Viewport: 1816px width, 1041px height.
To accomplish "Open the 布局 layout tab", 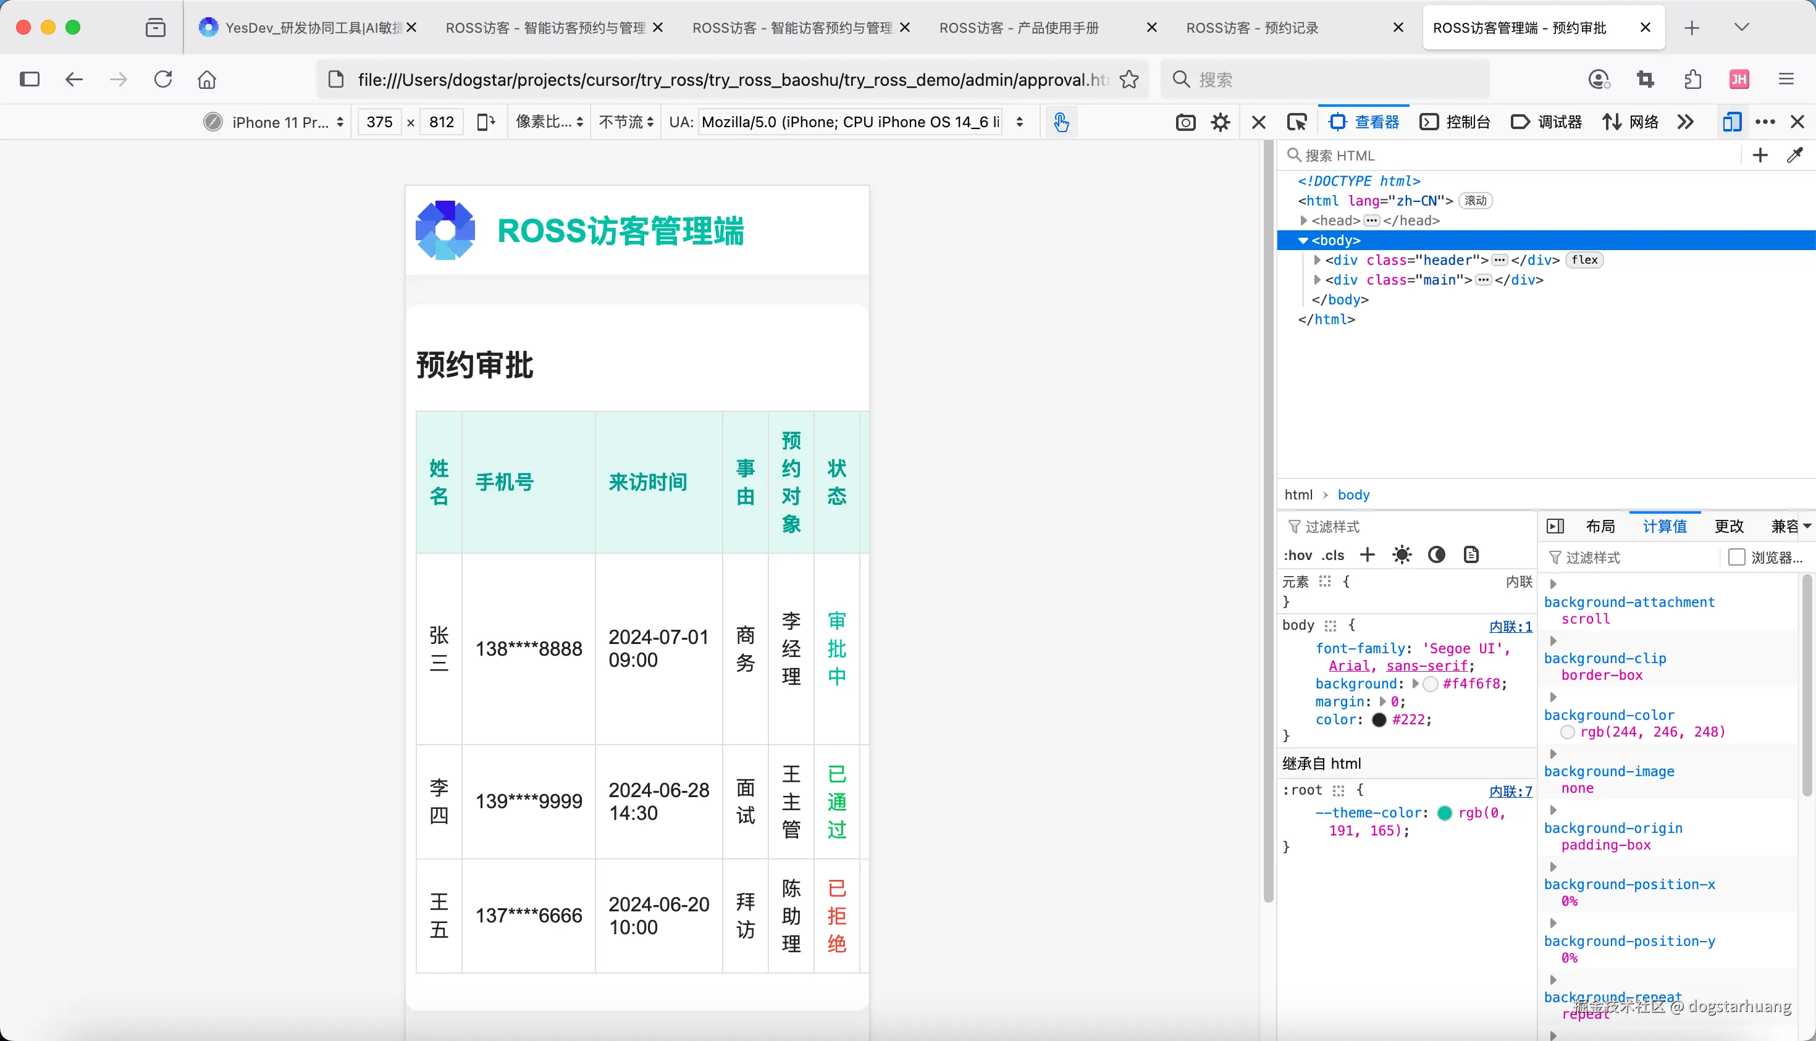I will coord(1600,526).
